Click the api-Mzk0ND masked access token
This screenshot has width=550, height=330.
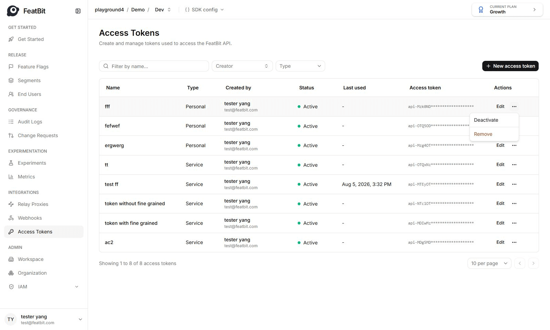(441, 107)
